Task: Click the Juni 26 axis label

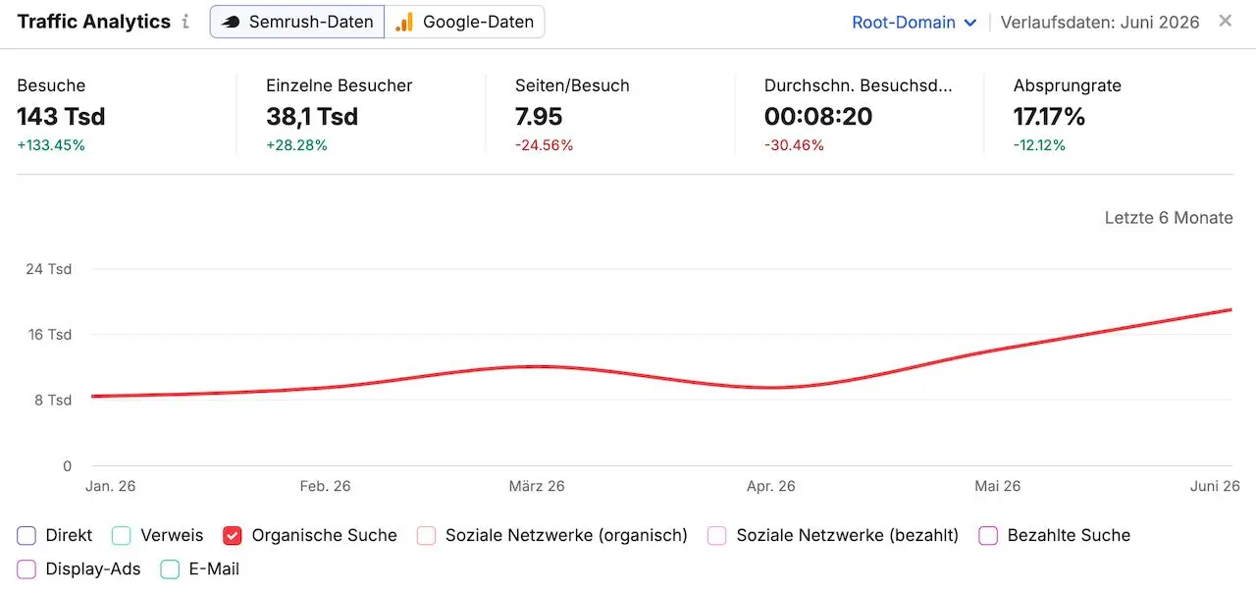Action: [1215, 486]
